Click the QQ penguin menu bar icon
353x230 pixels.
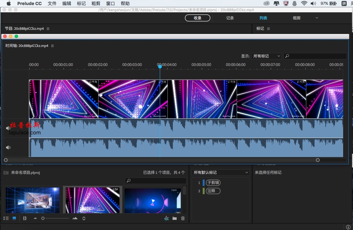click(295, 3)
